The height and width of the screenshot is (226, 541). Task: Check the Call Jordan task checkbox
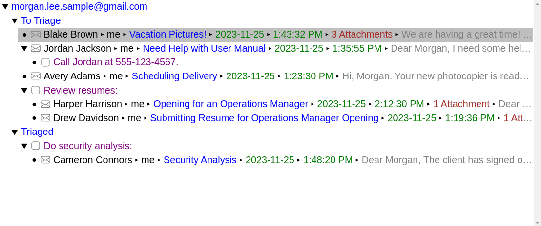tap(45, 62)
